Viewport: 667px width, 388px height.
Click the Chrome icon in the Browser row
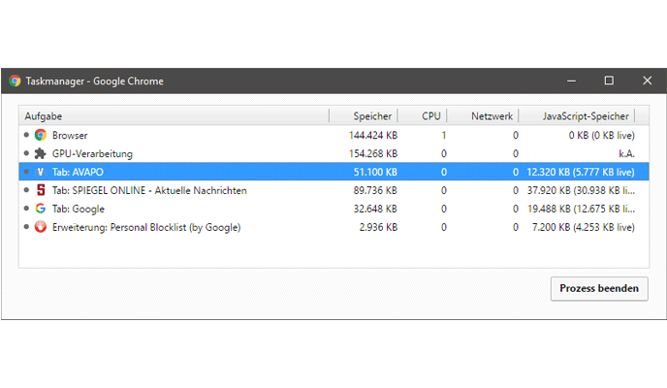pyautogui.click(x=41, y=135)
